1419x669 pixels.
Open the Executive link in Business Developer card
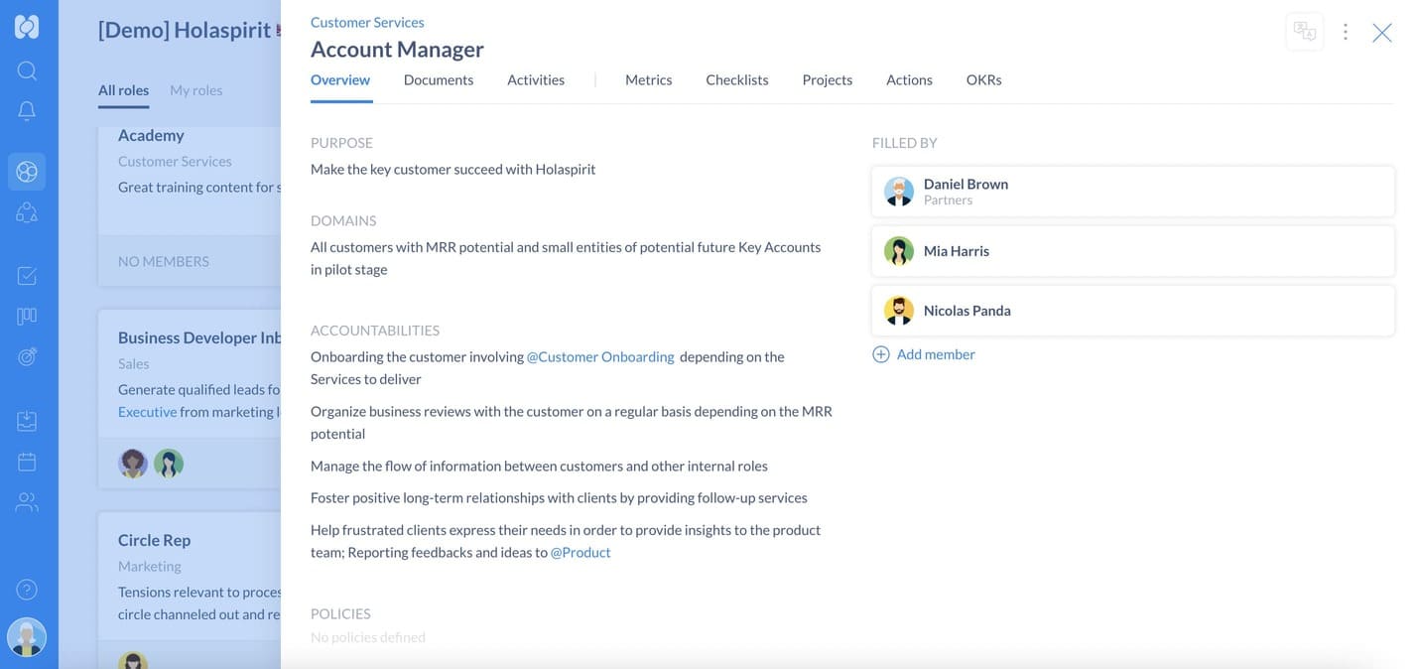[147, 412]
